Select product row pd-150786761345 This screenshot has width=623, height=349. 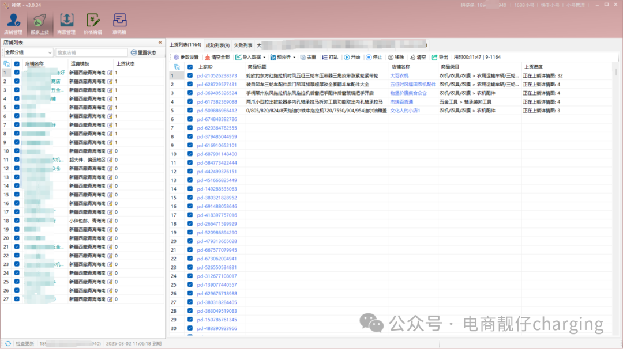click(391, 320)
